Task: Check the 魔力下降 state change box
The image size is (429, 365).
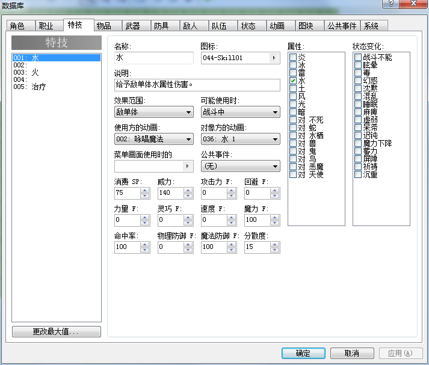Action: 358,143
